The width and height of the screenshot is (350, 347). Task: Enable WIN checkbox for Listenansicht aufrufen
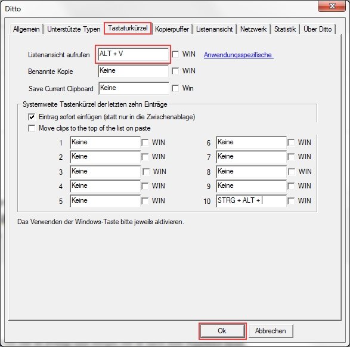(x=175, y=54)
